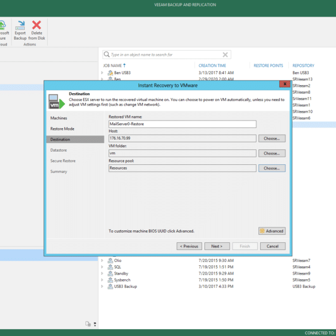Select the 3/10/2017 4:33 PM creation time
Screen dimensions: 336x336
(216, 287)
